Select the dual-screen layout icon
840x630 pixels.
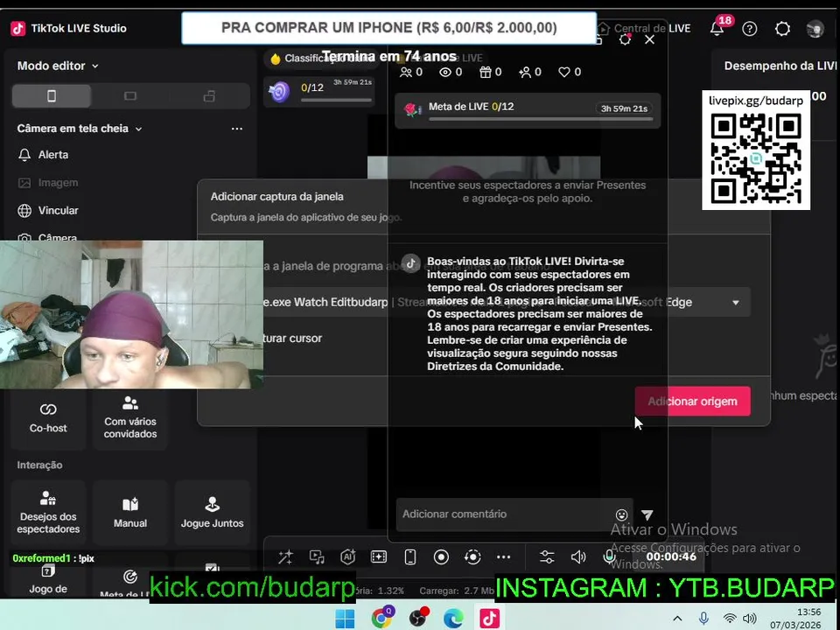pyautogui.click(x=209, y=96)
